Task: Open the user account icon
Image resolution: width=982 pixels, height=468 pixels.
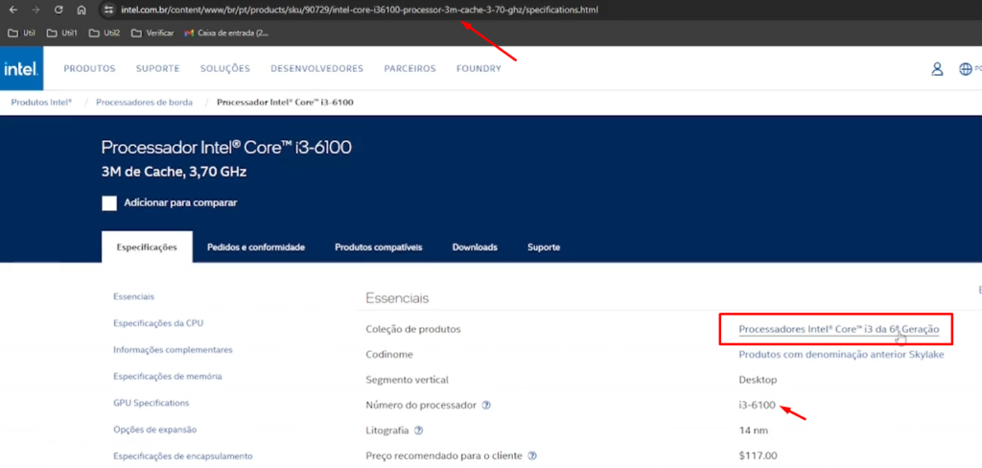Action: (x=937, y=69)
